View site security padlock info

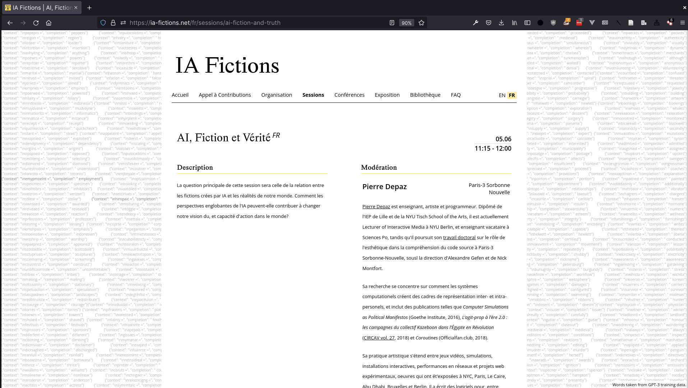pos(113,23)
